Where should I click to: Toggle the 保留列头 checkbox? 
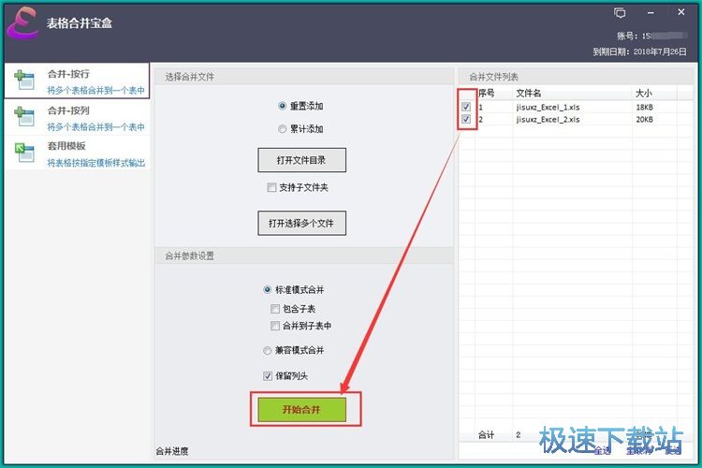[268, 375]
